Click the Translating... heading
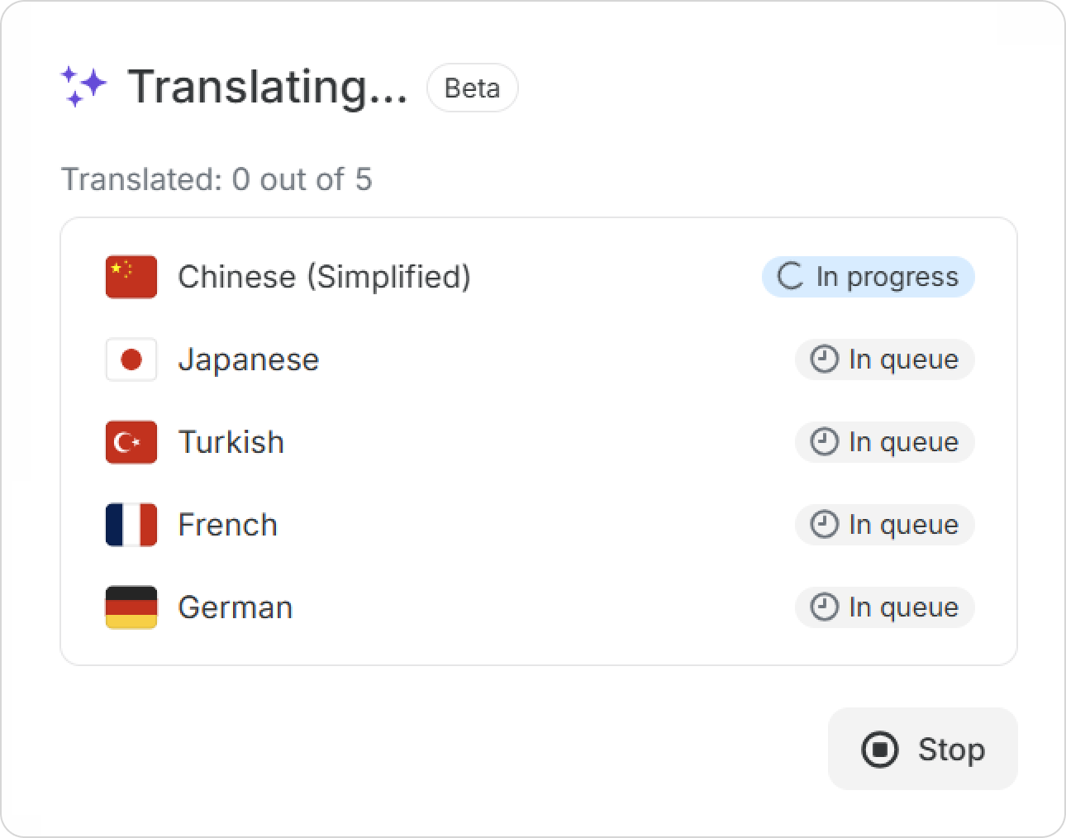 [268, 87]
